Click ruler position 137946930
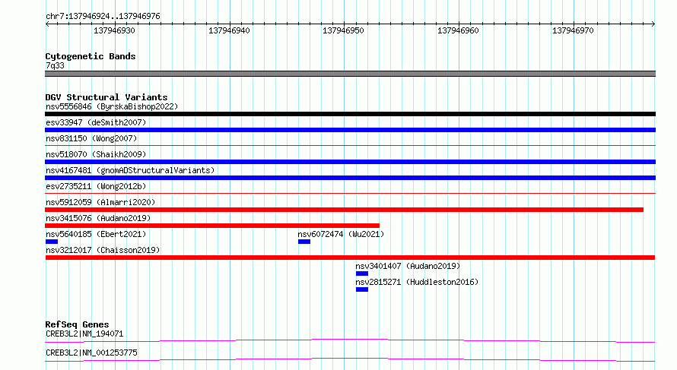The width and height of the screenshot is (677, 370). (x=114, y=30)
